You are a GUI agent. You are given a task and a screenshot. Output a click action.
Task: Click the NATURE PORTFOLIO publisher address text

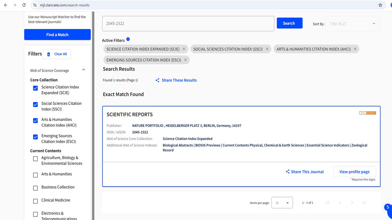pyautogui.click(x=187, y=125)
